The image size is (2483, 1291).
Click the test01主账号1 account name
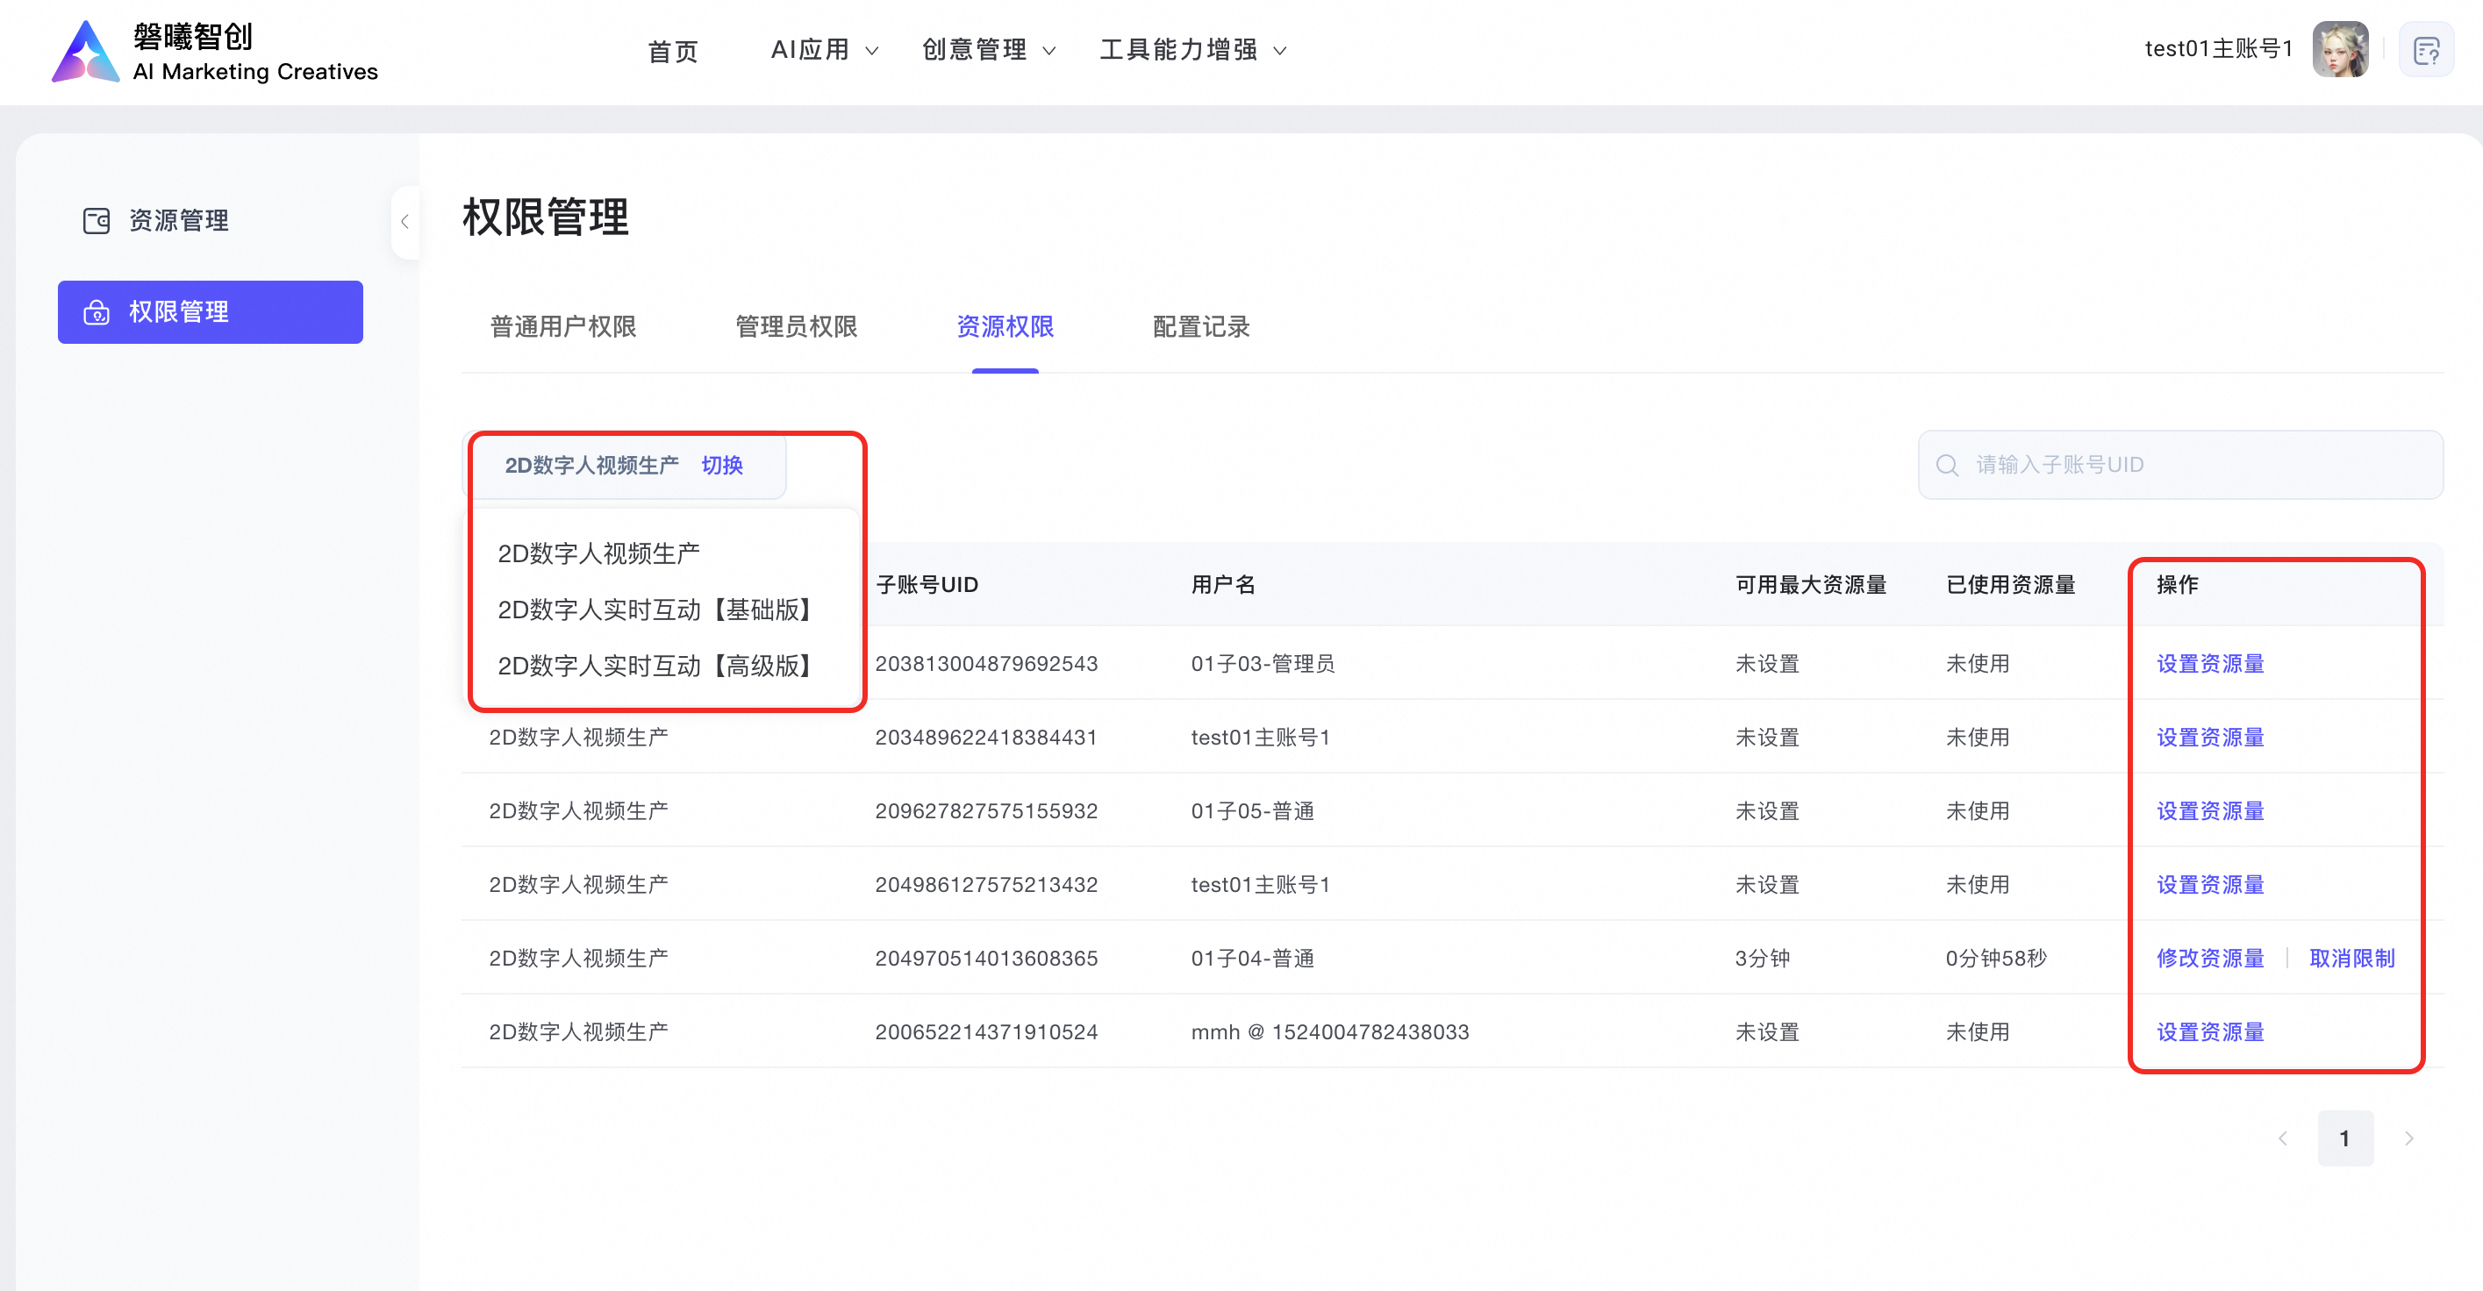click(2217, 49)
